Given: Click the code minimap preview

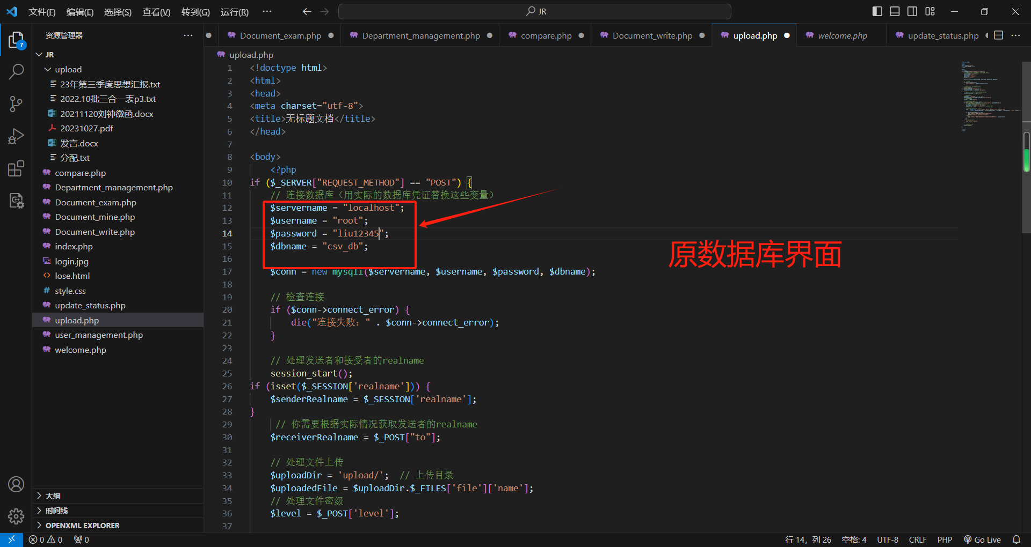Looking at the screenshot, I should [x=990, y=97].
